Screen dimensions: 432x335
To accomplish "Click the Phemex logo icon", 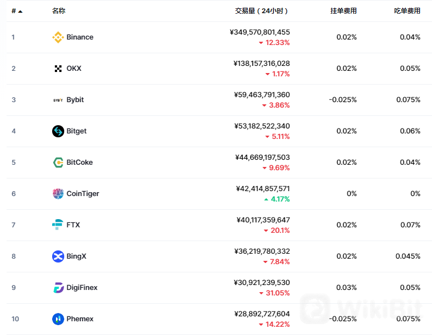I will [58, 319].
